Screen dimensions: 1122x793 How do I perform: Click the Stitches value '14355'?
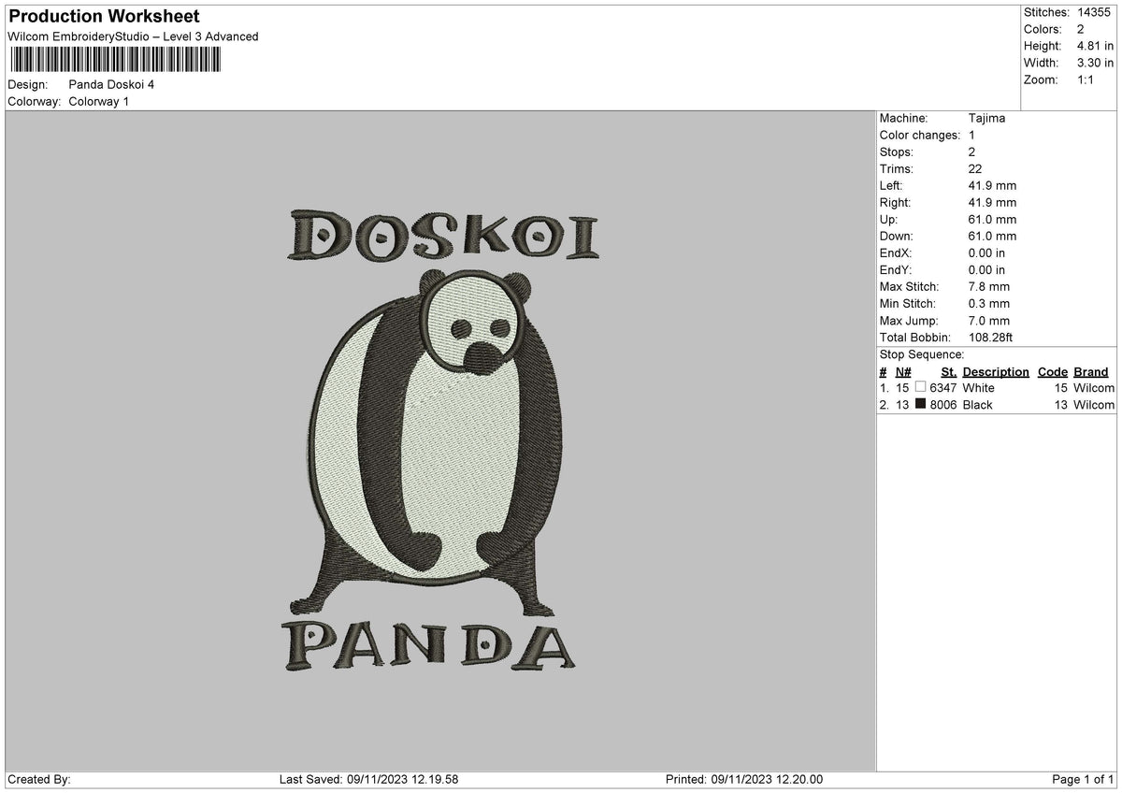(1093, 12)
